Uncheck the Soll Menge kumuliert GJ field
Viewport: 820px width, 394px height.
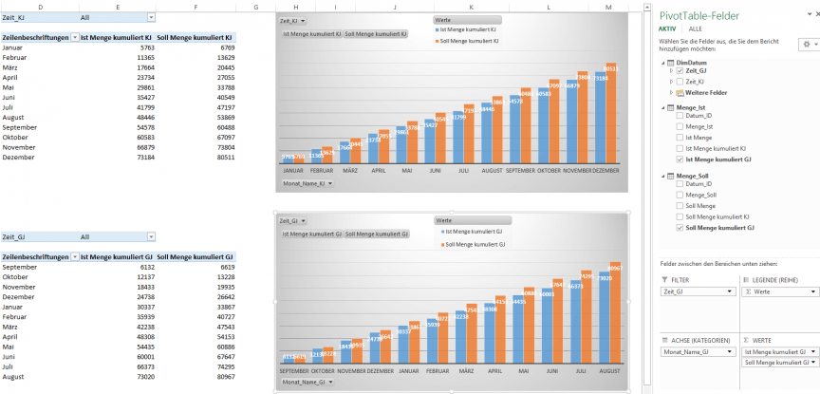tap(679, 228)
